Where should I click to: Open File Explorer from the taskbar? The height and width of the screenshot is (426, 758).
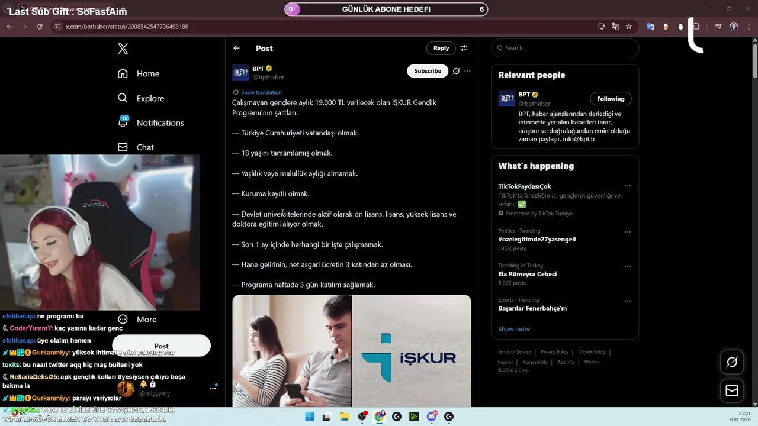point(344,417)
